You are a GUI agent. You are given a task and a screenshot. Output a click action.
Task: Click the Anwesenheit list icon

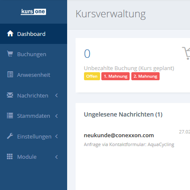(x=10, y=74)
